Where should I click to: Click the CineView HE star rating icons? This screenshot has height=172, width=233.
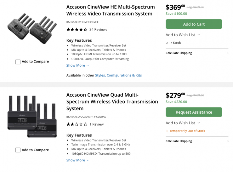click(77, 29)
